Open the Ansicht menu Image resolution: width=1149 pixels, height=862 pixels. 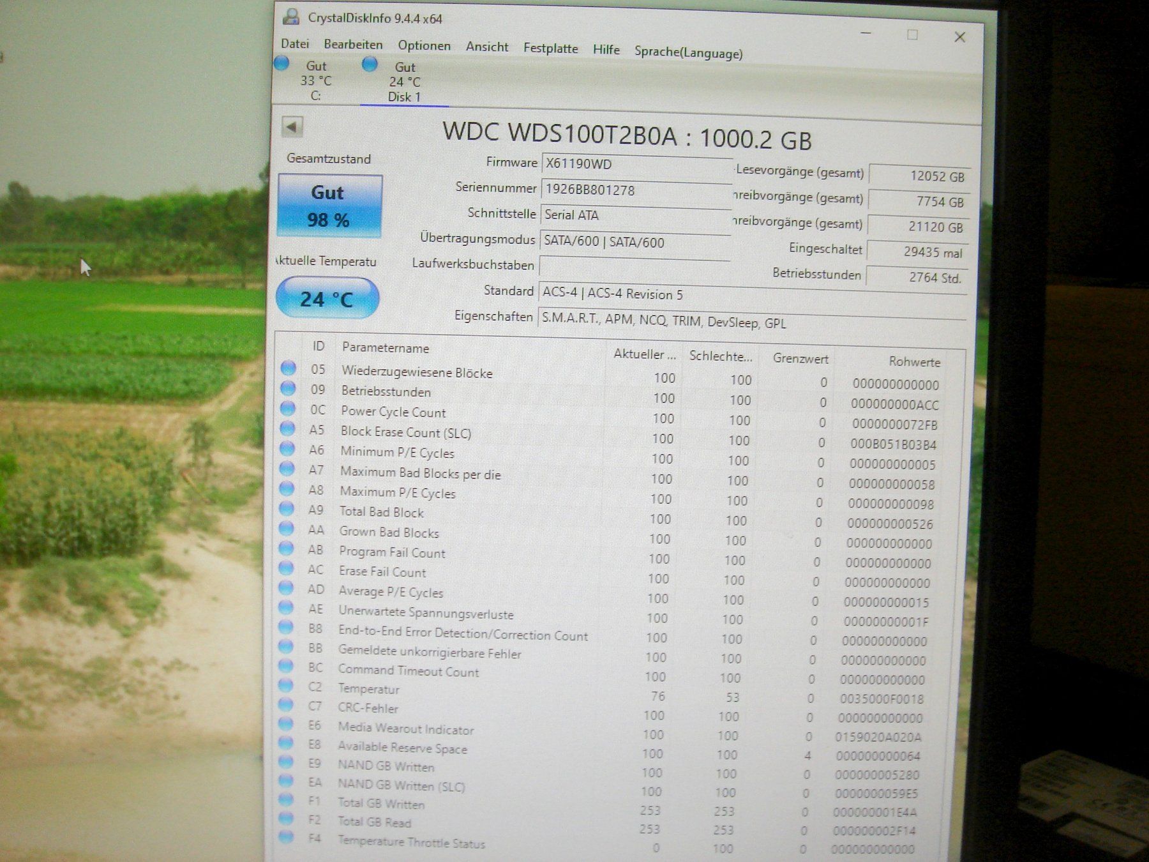tap(487, 47)
